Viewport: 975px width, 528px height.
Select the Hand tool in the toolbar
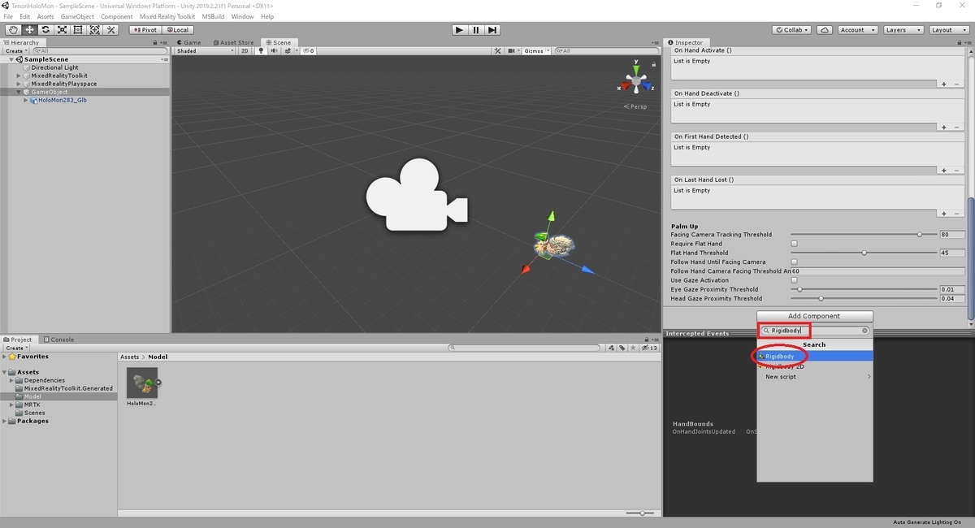[13, 30]
